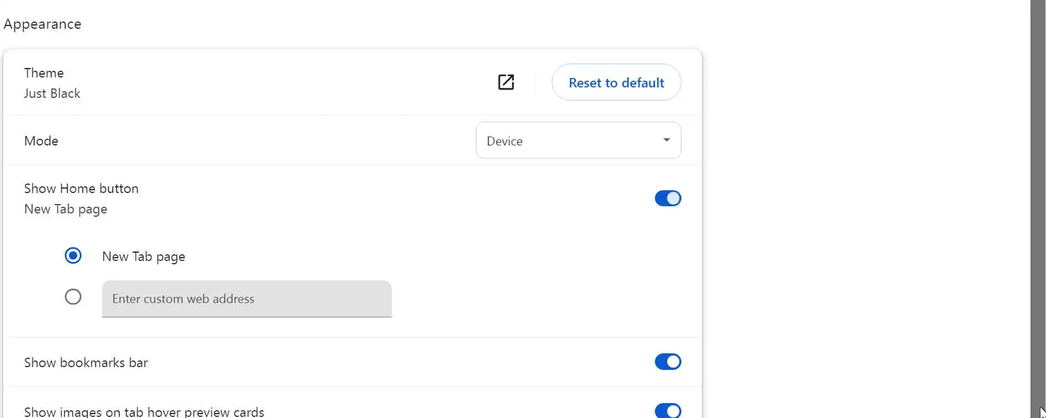This screenshot has width=1046, height=418.
Task: Click the vertical scrollbar on the right edge
Action: tap(1037, 209)
